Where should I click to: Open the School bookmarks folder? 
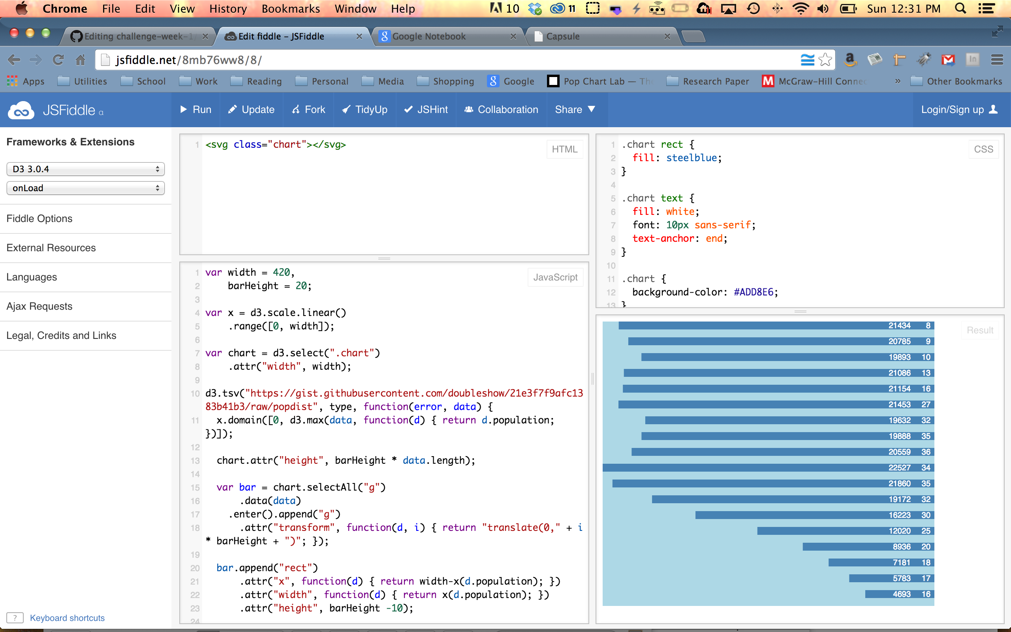pos(143,81)
